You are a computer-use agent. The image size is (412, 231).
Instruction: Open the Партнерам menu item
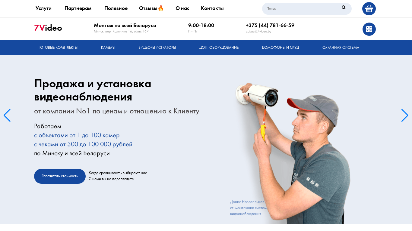pos(78,8)
